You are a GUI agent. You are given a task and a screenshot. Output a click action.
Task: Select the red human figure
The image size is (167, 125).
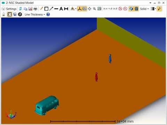point(96,77)
